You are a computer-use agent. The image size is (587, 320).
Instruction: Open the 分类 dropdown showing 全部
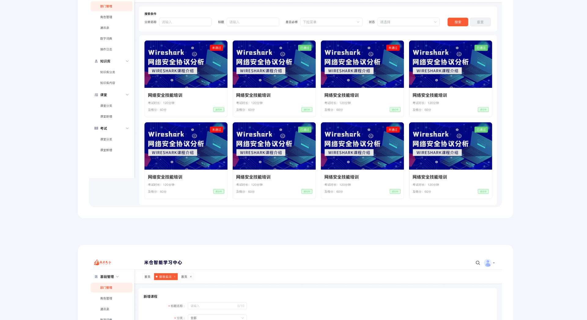tap(217, 318)
